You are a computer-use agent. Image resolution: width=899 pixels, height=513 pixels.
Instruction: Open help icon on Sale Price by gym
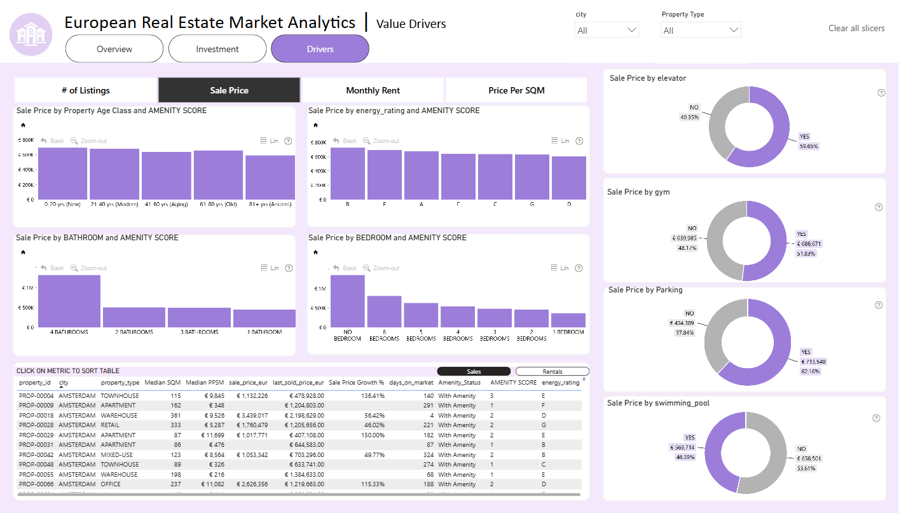click(x=879, y=207)
